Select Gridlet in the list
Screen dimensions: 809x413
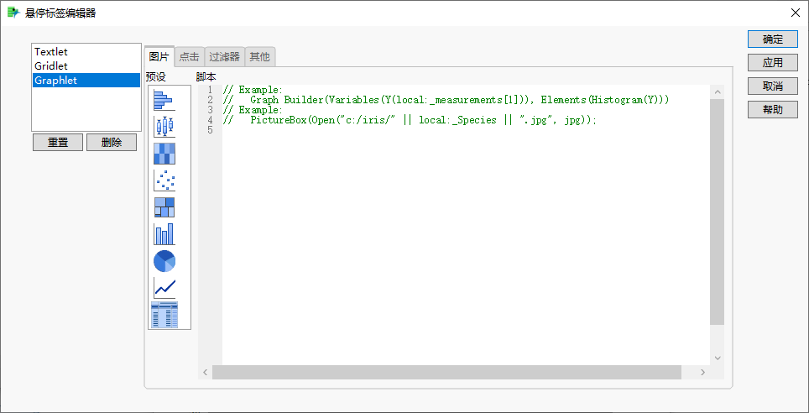pos(86,66)
